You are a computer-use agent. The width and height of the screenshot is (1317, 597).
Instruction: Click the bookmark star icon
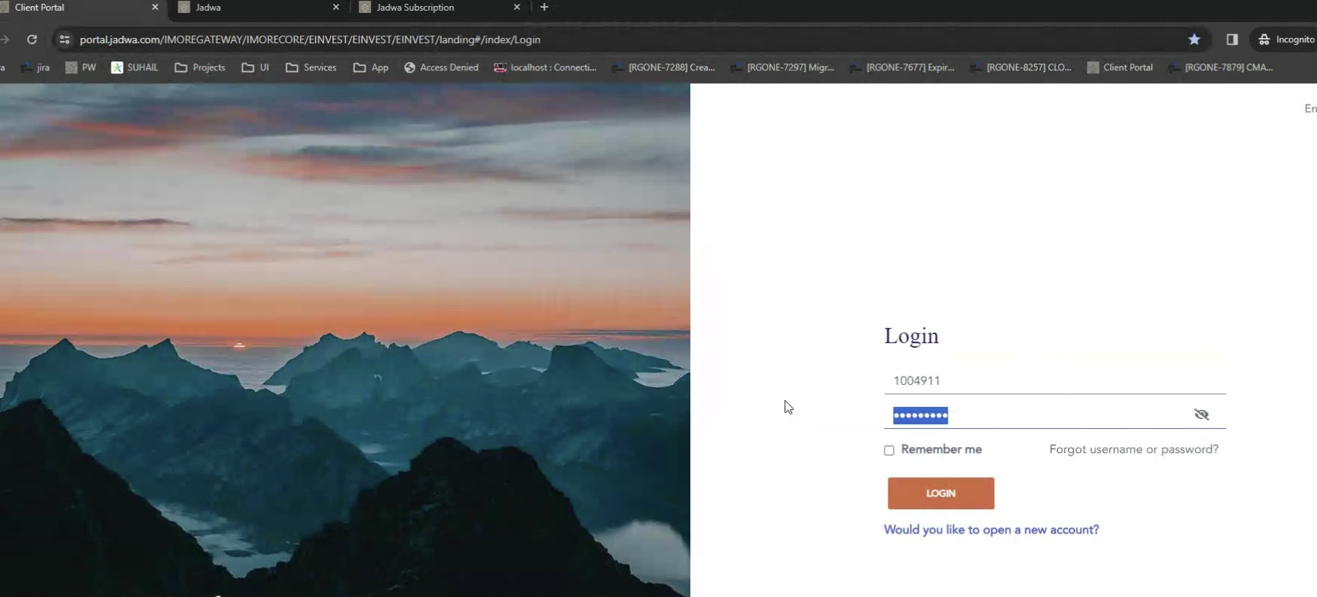pyautogui.click(x=1194, y=39)
